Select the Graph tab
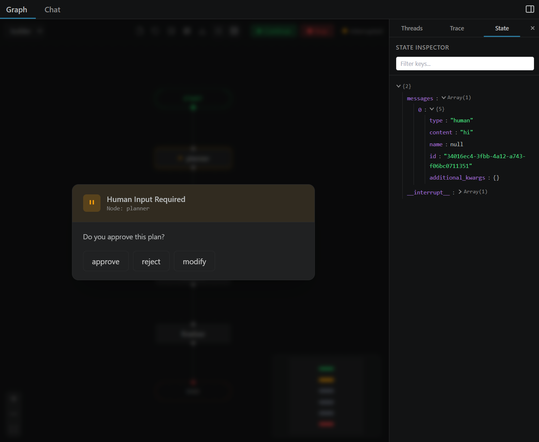 (x=17, y=10)
